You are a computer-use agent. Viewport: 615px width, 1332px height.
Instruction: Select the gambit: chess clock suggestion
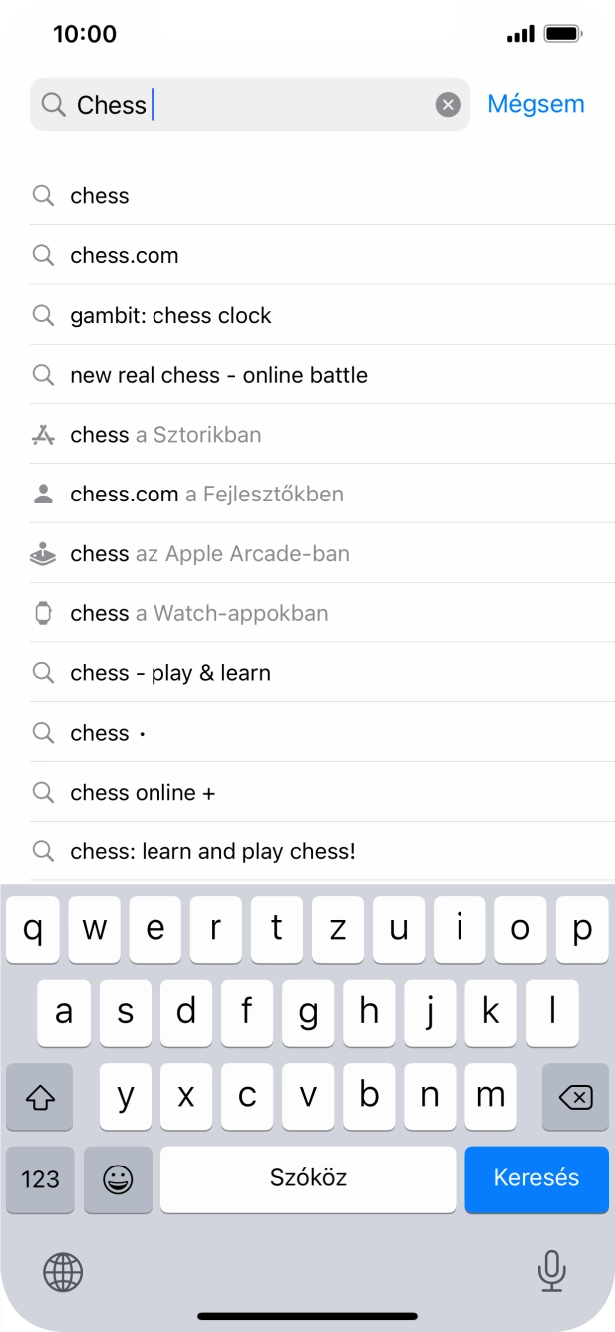click(x=170, y=316)
